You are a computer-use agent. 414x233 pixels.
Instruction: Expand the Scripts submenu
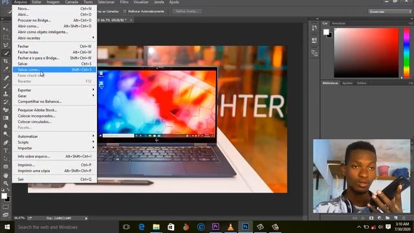coord(55,142)
